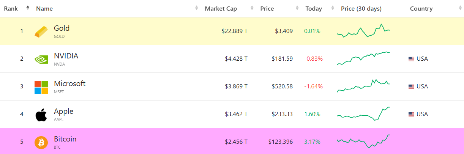Sort by the Today column header

314,9
